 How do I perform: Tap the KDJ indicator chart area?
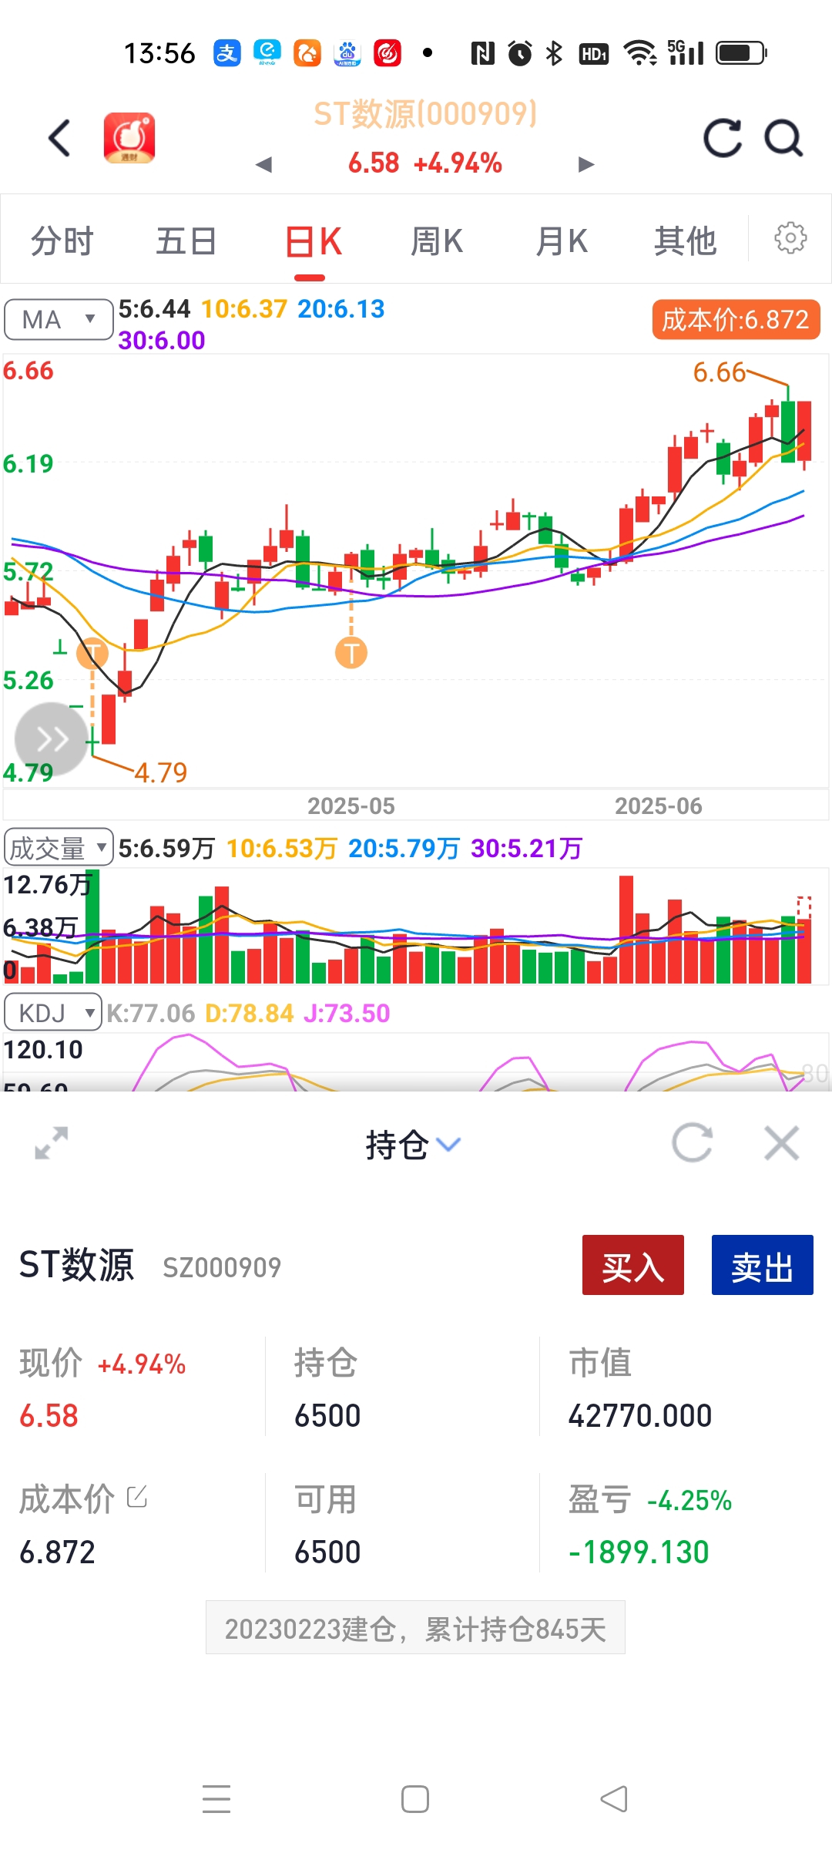pyautogui.click(x=416, y=1062)
